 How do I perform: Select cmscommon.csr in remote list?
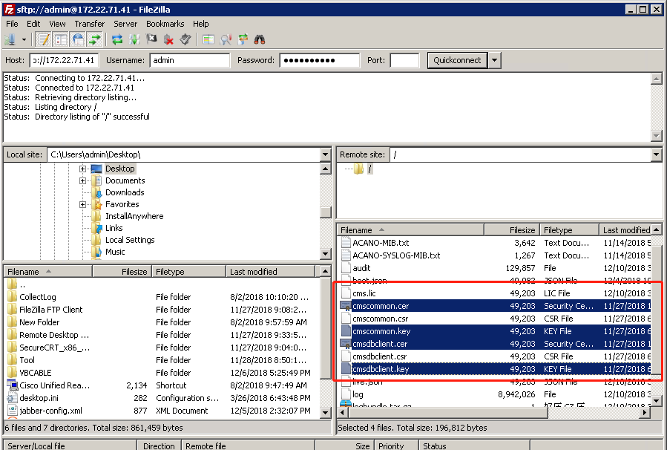pos(495,319)
